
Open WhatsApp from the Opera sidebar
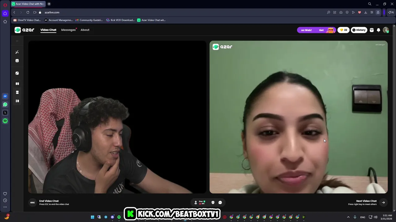pyautogui.click(x=5, y=105)
